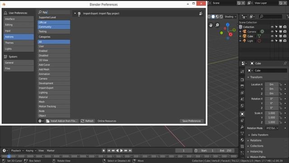Screen dimensions: 289x163
Task: Open the Editing preferences section
Action: pos(19,25)
